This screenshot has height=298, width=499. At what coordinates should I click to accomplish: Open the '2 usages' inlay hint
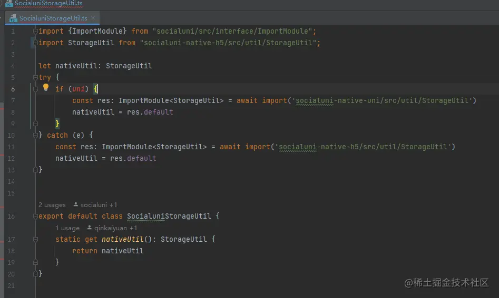click(52, 205)
